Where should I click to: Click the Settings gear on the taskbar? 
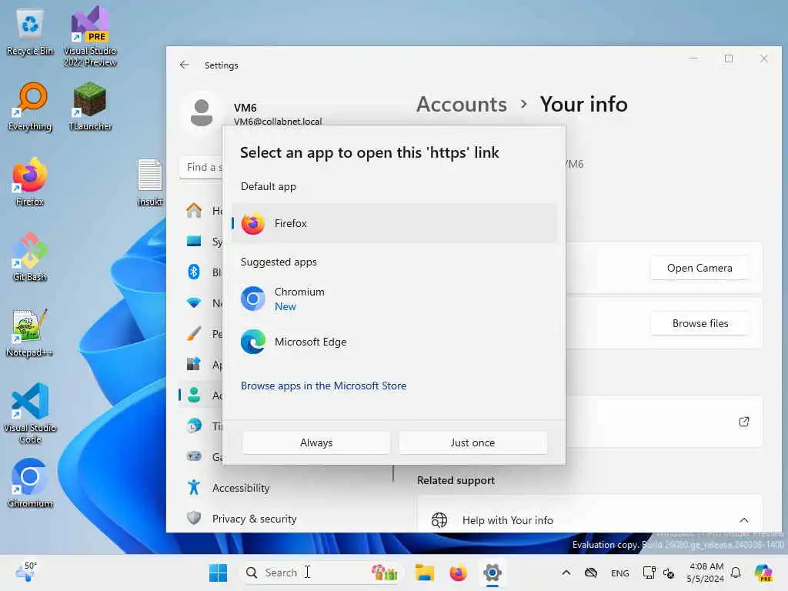[492, 573]
